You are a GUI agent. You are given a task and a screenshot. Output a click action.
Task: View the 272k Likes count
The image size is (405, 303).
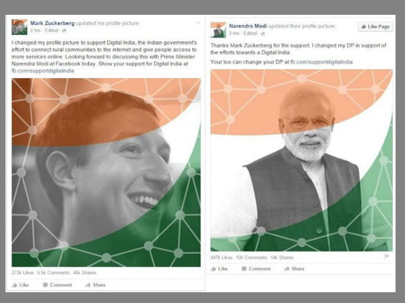(x=23, y=273)
